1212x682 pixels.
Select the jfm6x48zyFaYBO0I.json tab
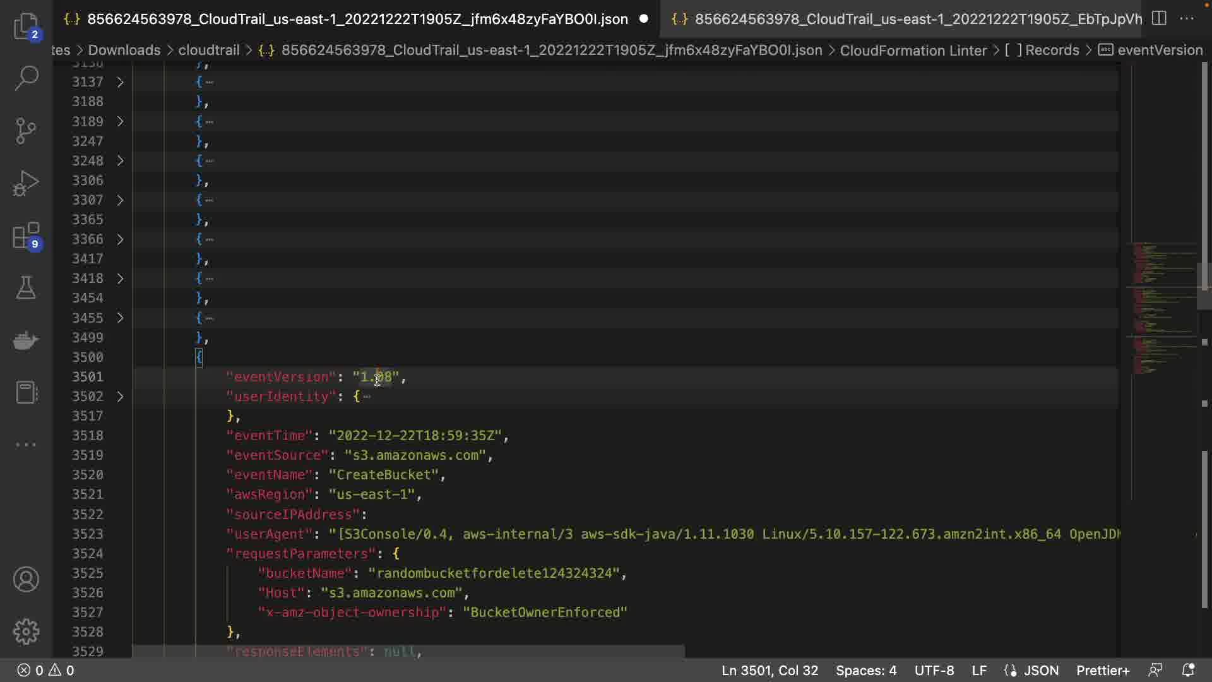tap(357, 19)
